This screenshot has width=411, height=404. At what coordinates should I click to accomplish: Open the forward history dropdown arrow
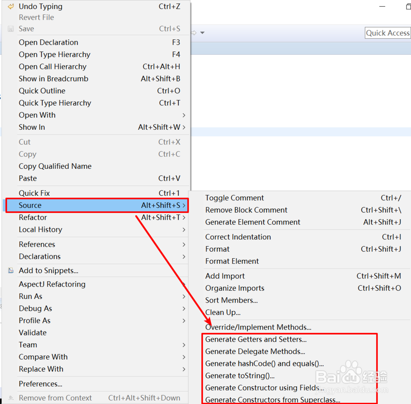tap(202, 33)
